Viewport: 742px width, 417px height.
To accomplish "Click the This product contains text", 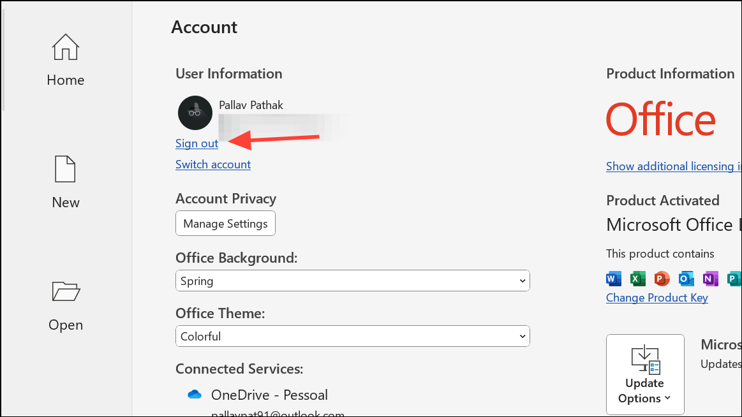I will pos(660,253).
